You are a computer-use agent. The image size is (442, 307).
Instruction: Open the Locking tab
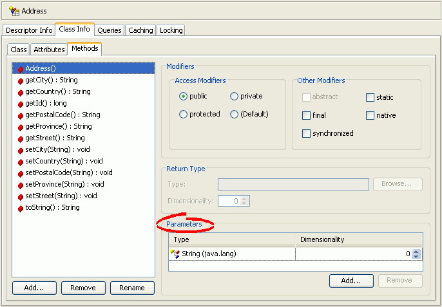click(171, 30)
